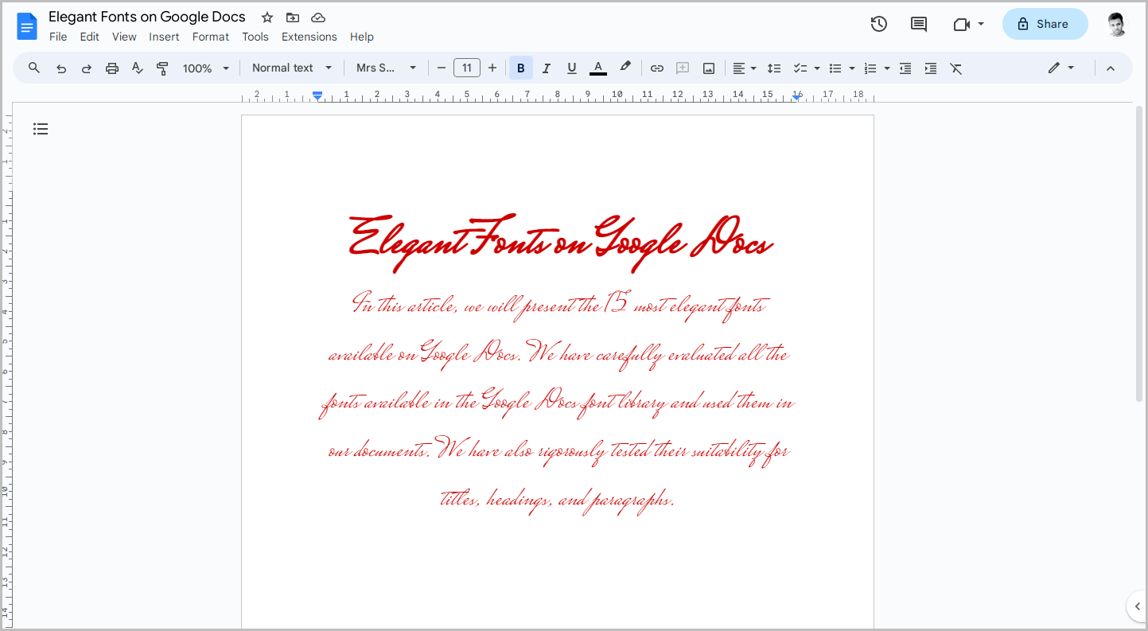Toggle italic formatting
The height and width of the screenshot is (631, 1148).
pos(546,68)
